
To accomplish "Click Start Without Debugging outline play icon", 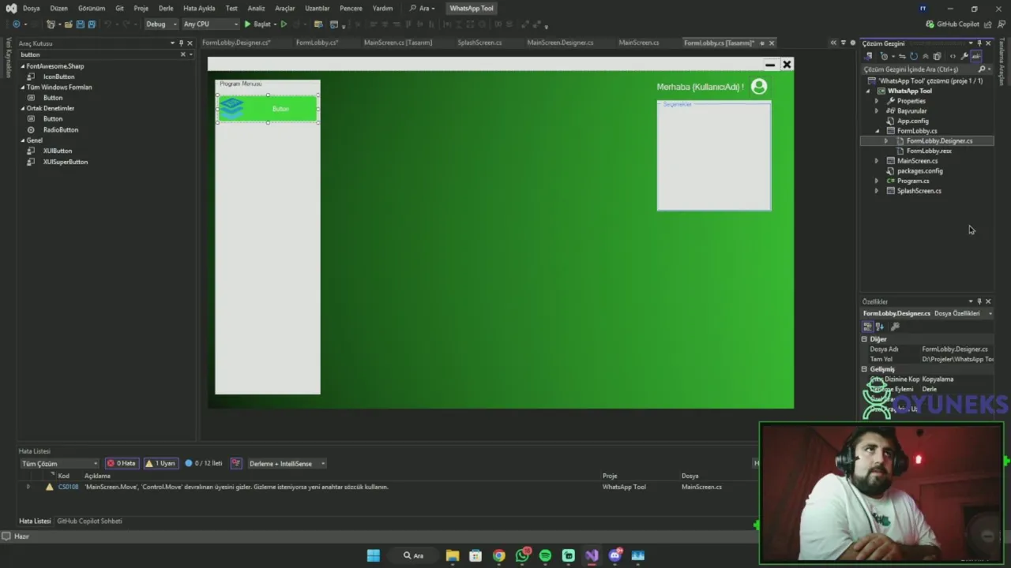I will pos(284,24).
